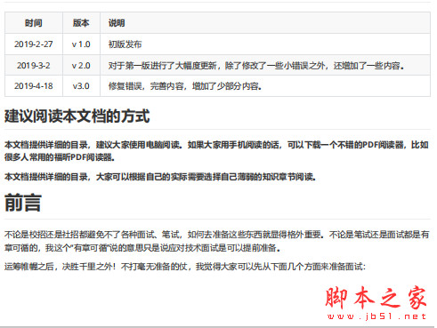Screen dimensions: 437x328
Task: Click the heading 建议阅读本文档的方式
Action: tap(77, 116)
